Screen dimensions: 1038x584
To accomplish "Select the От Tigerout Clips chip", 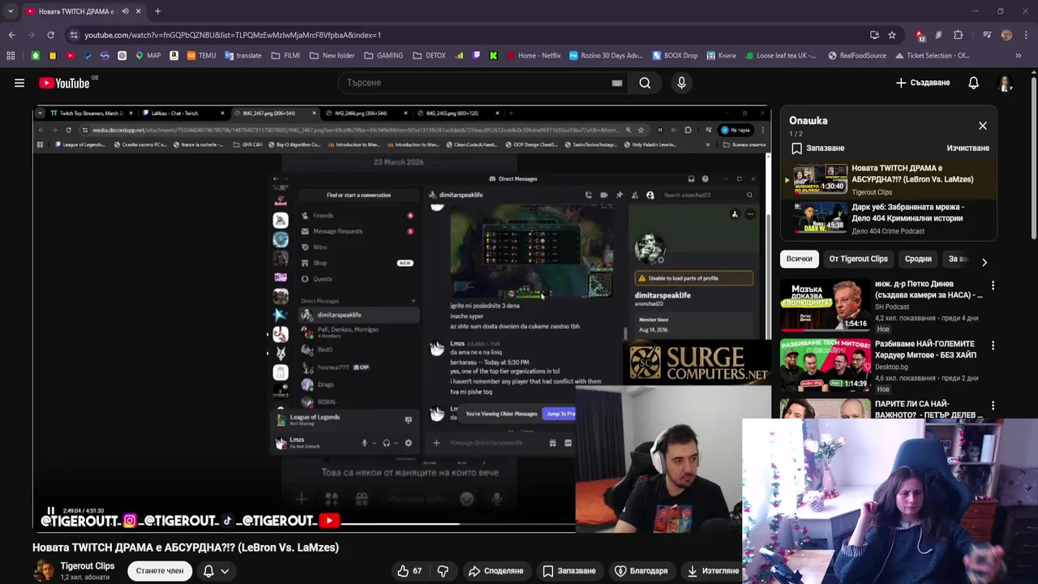I will 858,259.
